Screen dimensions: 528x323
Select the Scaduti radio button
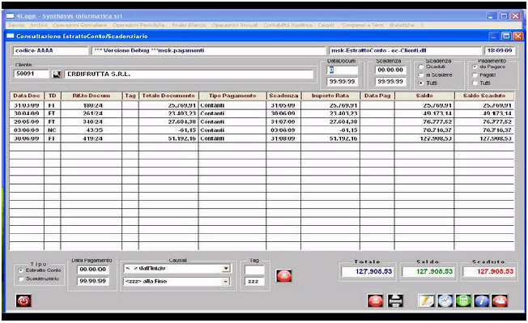(x=421, y=66)
